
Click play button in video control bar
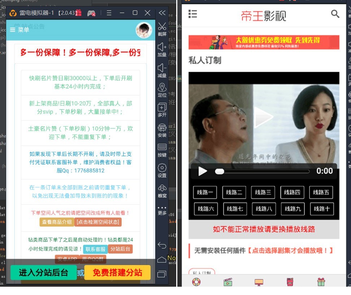tap(203, 171)
